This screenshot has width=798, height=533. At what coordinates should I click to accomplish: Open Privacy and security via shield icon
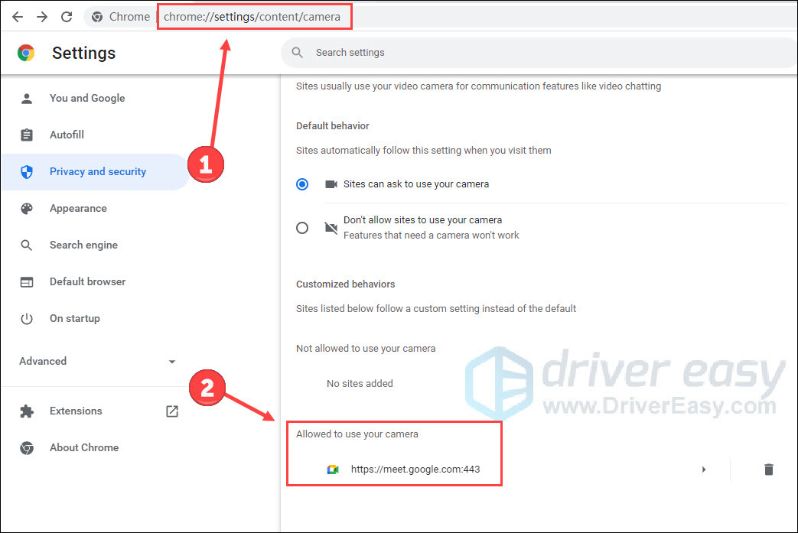pyautogui.click(x=27, y=171)
